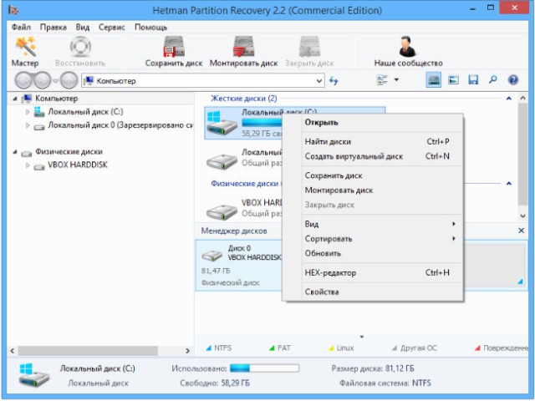Open the Сервис menu
This screenshot has width=535, height=401.
point(111,27)
